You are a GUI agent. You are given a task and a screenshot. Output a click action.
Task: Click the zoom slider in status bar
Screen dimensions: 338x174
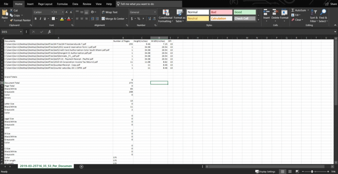click(312, 172)
